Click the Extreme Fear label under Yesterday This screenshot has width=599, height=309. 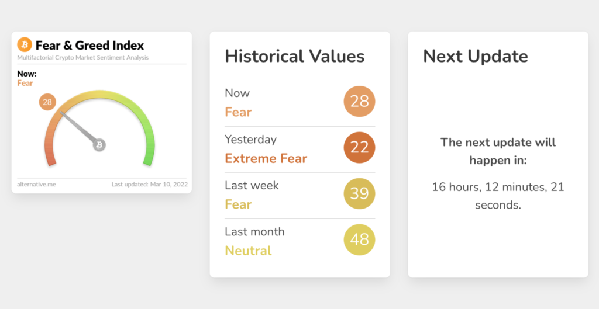(266, 158)
